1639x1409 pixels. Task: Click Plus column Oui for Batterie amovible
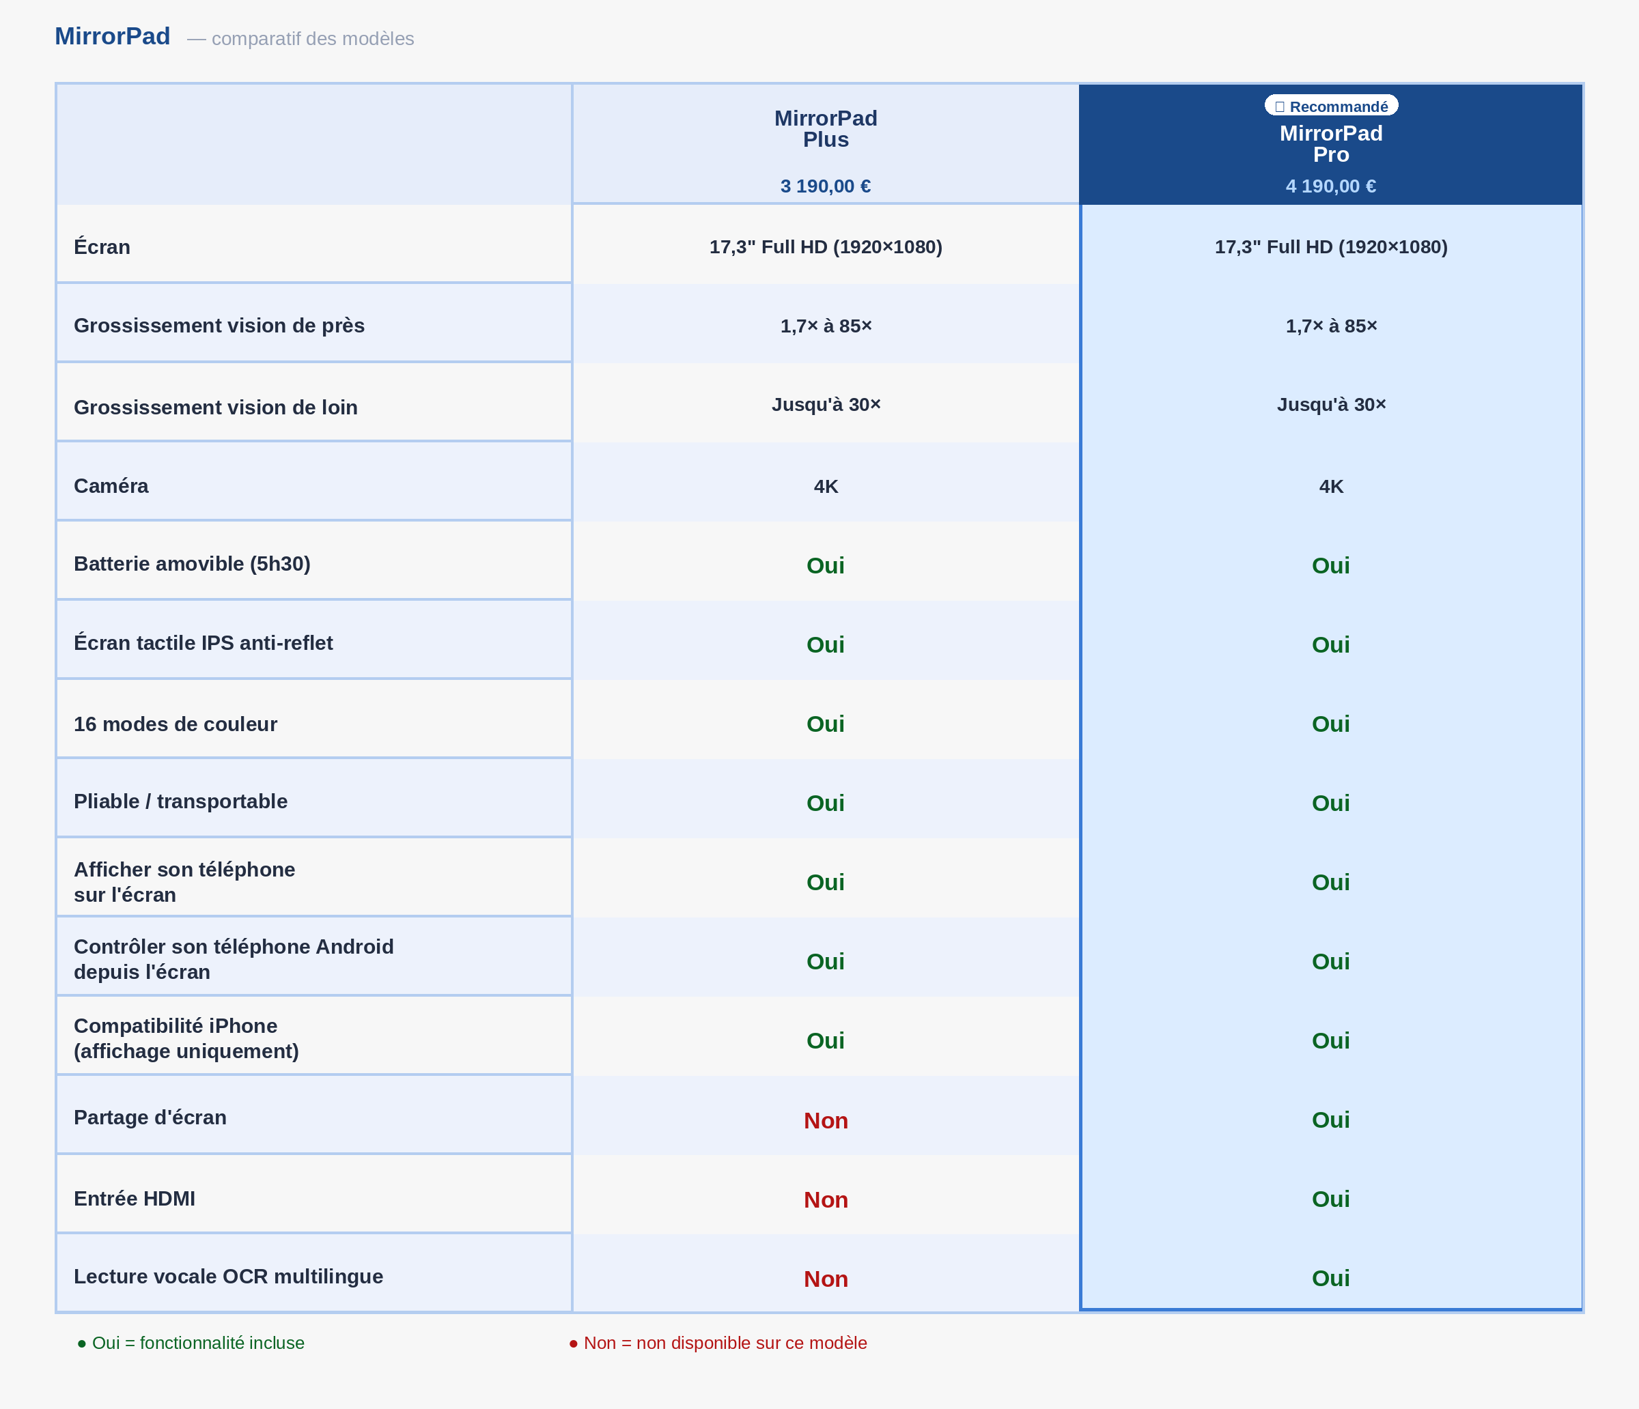[825, 565]
